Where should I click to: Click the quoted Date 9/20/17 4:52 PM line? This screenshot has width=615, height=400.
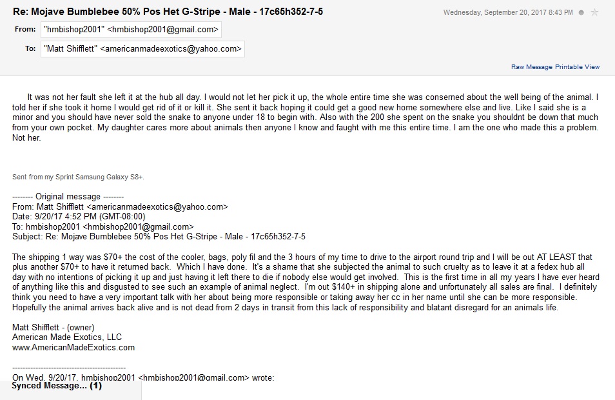[79, 217]
